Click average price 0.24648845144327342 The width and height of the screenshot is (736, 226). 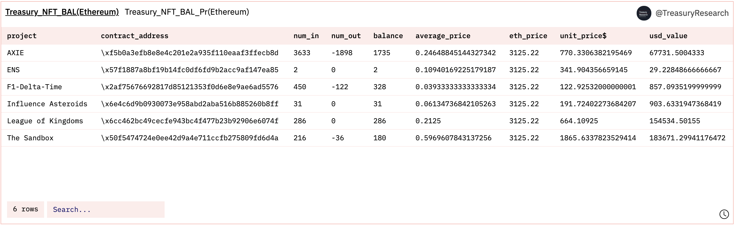[x=456, y=53]
